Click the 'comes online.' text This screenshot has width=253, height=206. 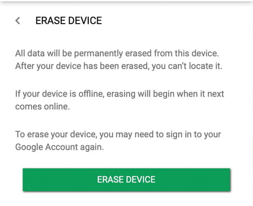pos(43,106)
